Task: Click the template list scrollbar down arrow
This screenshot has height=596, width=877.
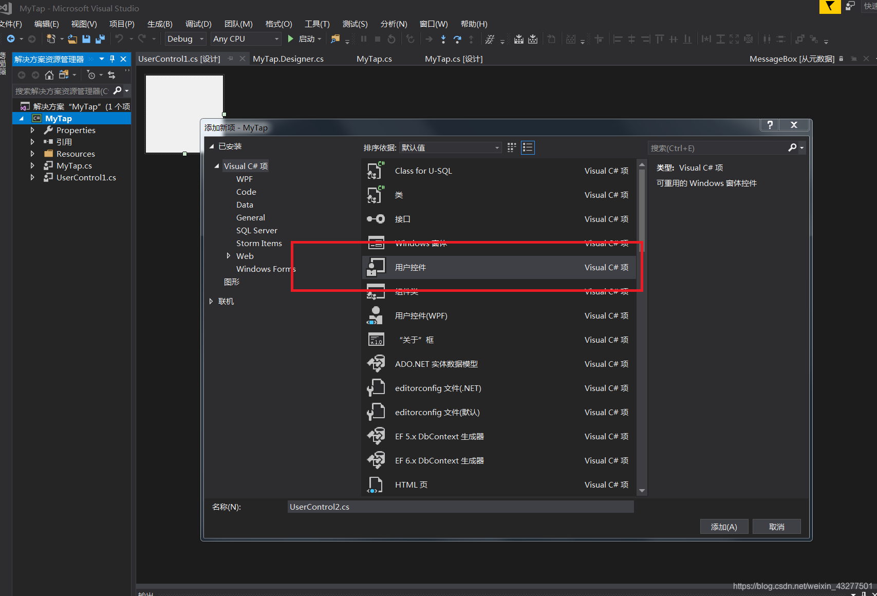Action: coord(642,491)
